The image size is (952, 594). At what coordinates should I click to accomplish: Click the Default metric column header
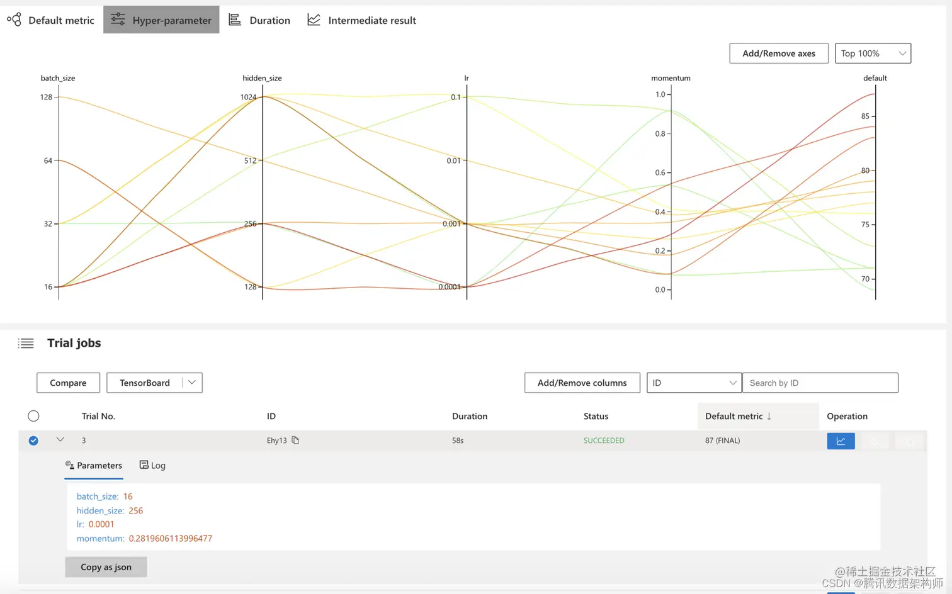(758, 416)
